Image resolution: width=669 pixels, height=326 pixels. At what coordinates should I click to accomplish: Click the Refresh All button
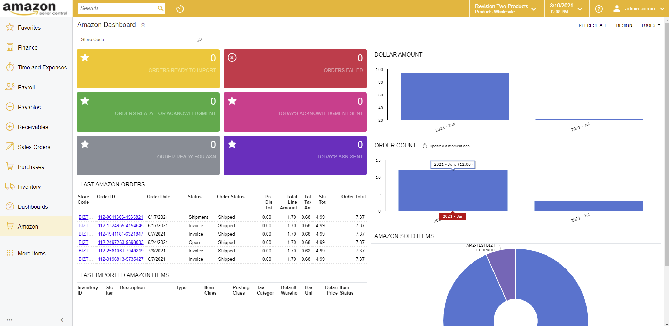592,25
